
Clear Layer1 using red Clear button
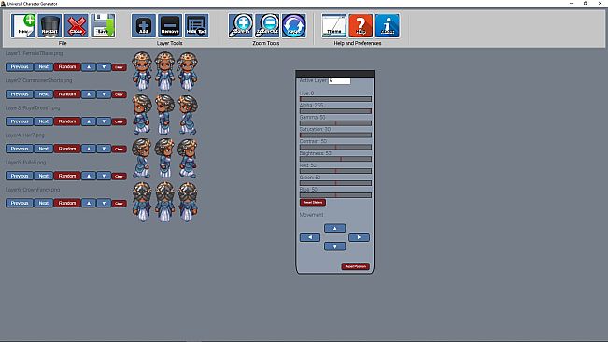pyautogui.click(x=119, y=67)
